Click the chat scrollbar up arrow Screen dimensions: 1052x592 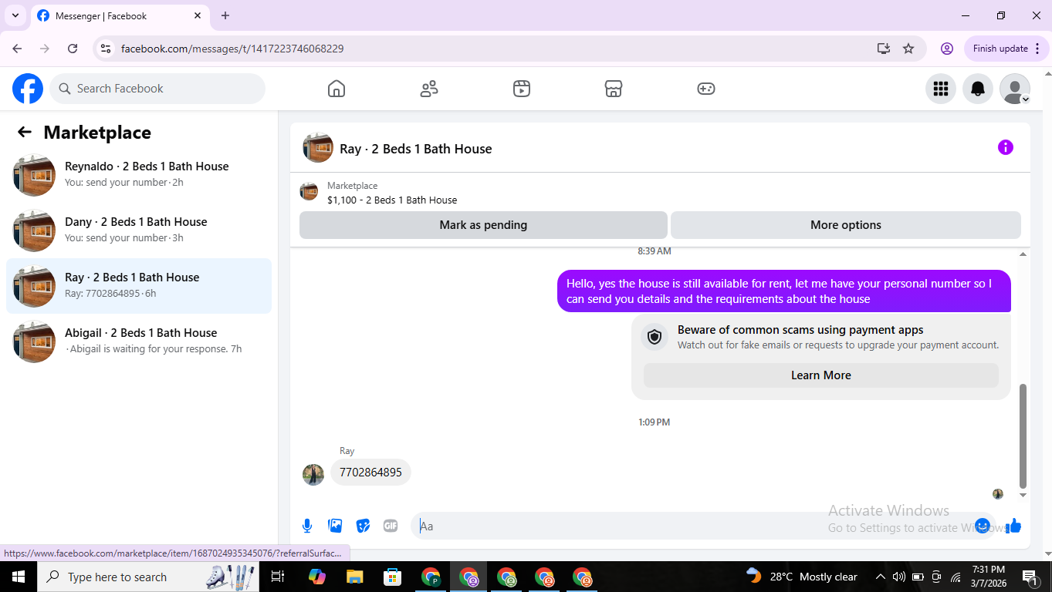[1023, 254]
